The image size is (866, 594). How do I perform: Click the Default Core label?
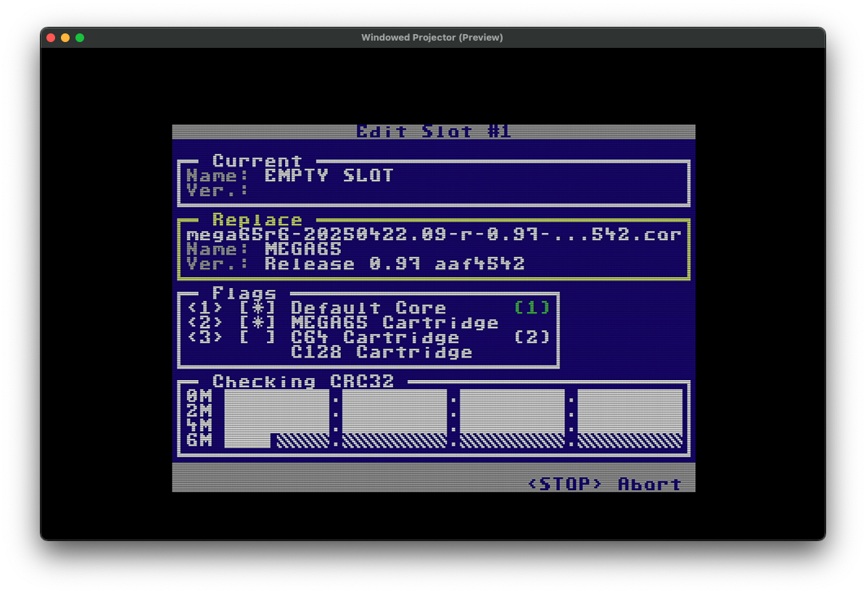point(368,308)
